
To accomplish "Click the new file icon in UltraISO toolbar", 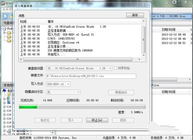I will (x=5, y=17).
